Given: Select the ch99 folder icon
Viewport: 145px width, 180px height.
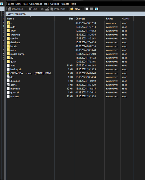Looking at the screenshot, I should (8, 31).
